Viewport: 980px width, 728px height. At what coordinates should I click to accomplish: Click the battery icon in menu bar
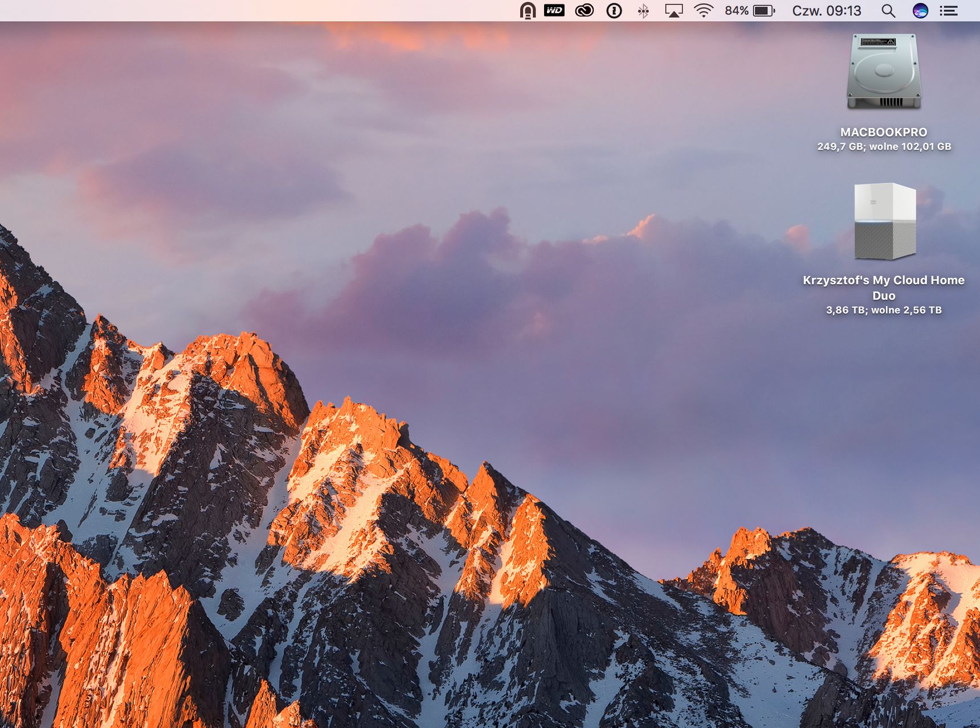[x=764, y=11]
